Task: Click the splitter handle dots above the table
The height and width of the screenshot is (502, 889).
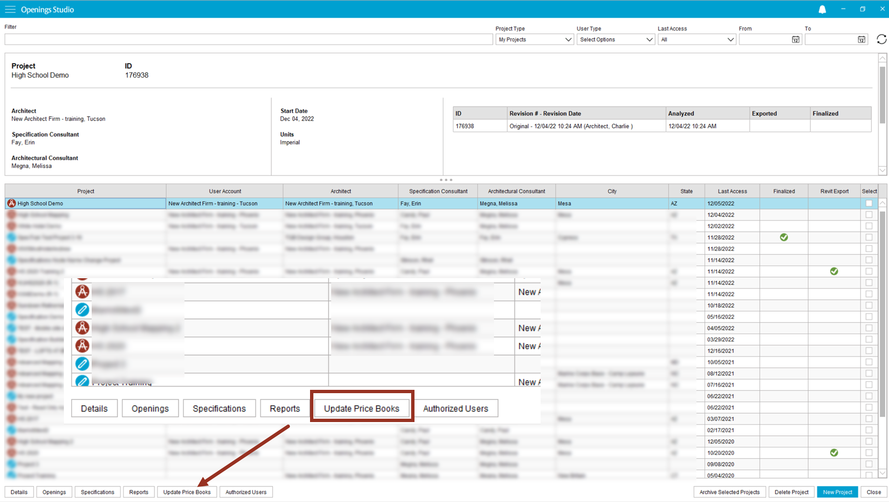Action: pos(446,180)
